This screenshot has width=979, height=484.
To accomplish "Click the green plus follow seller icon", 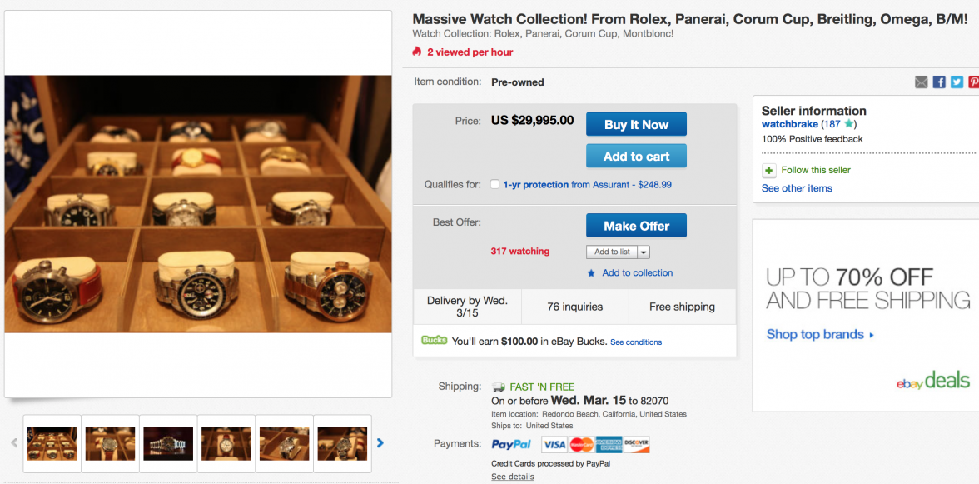I will pyautogui.click(x=769, y=170).
